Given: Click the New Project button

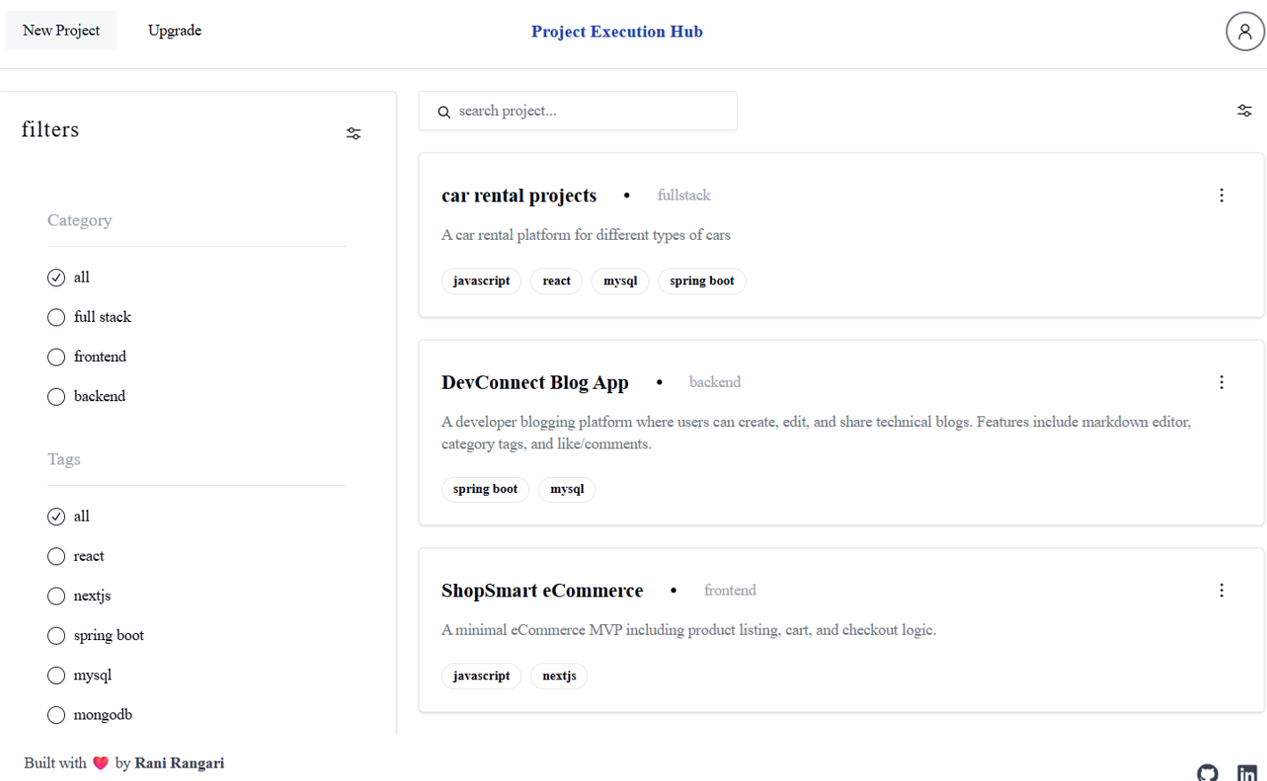Looking at the screenshot, I should (x=61, y=29).
